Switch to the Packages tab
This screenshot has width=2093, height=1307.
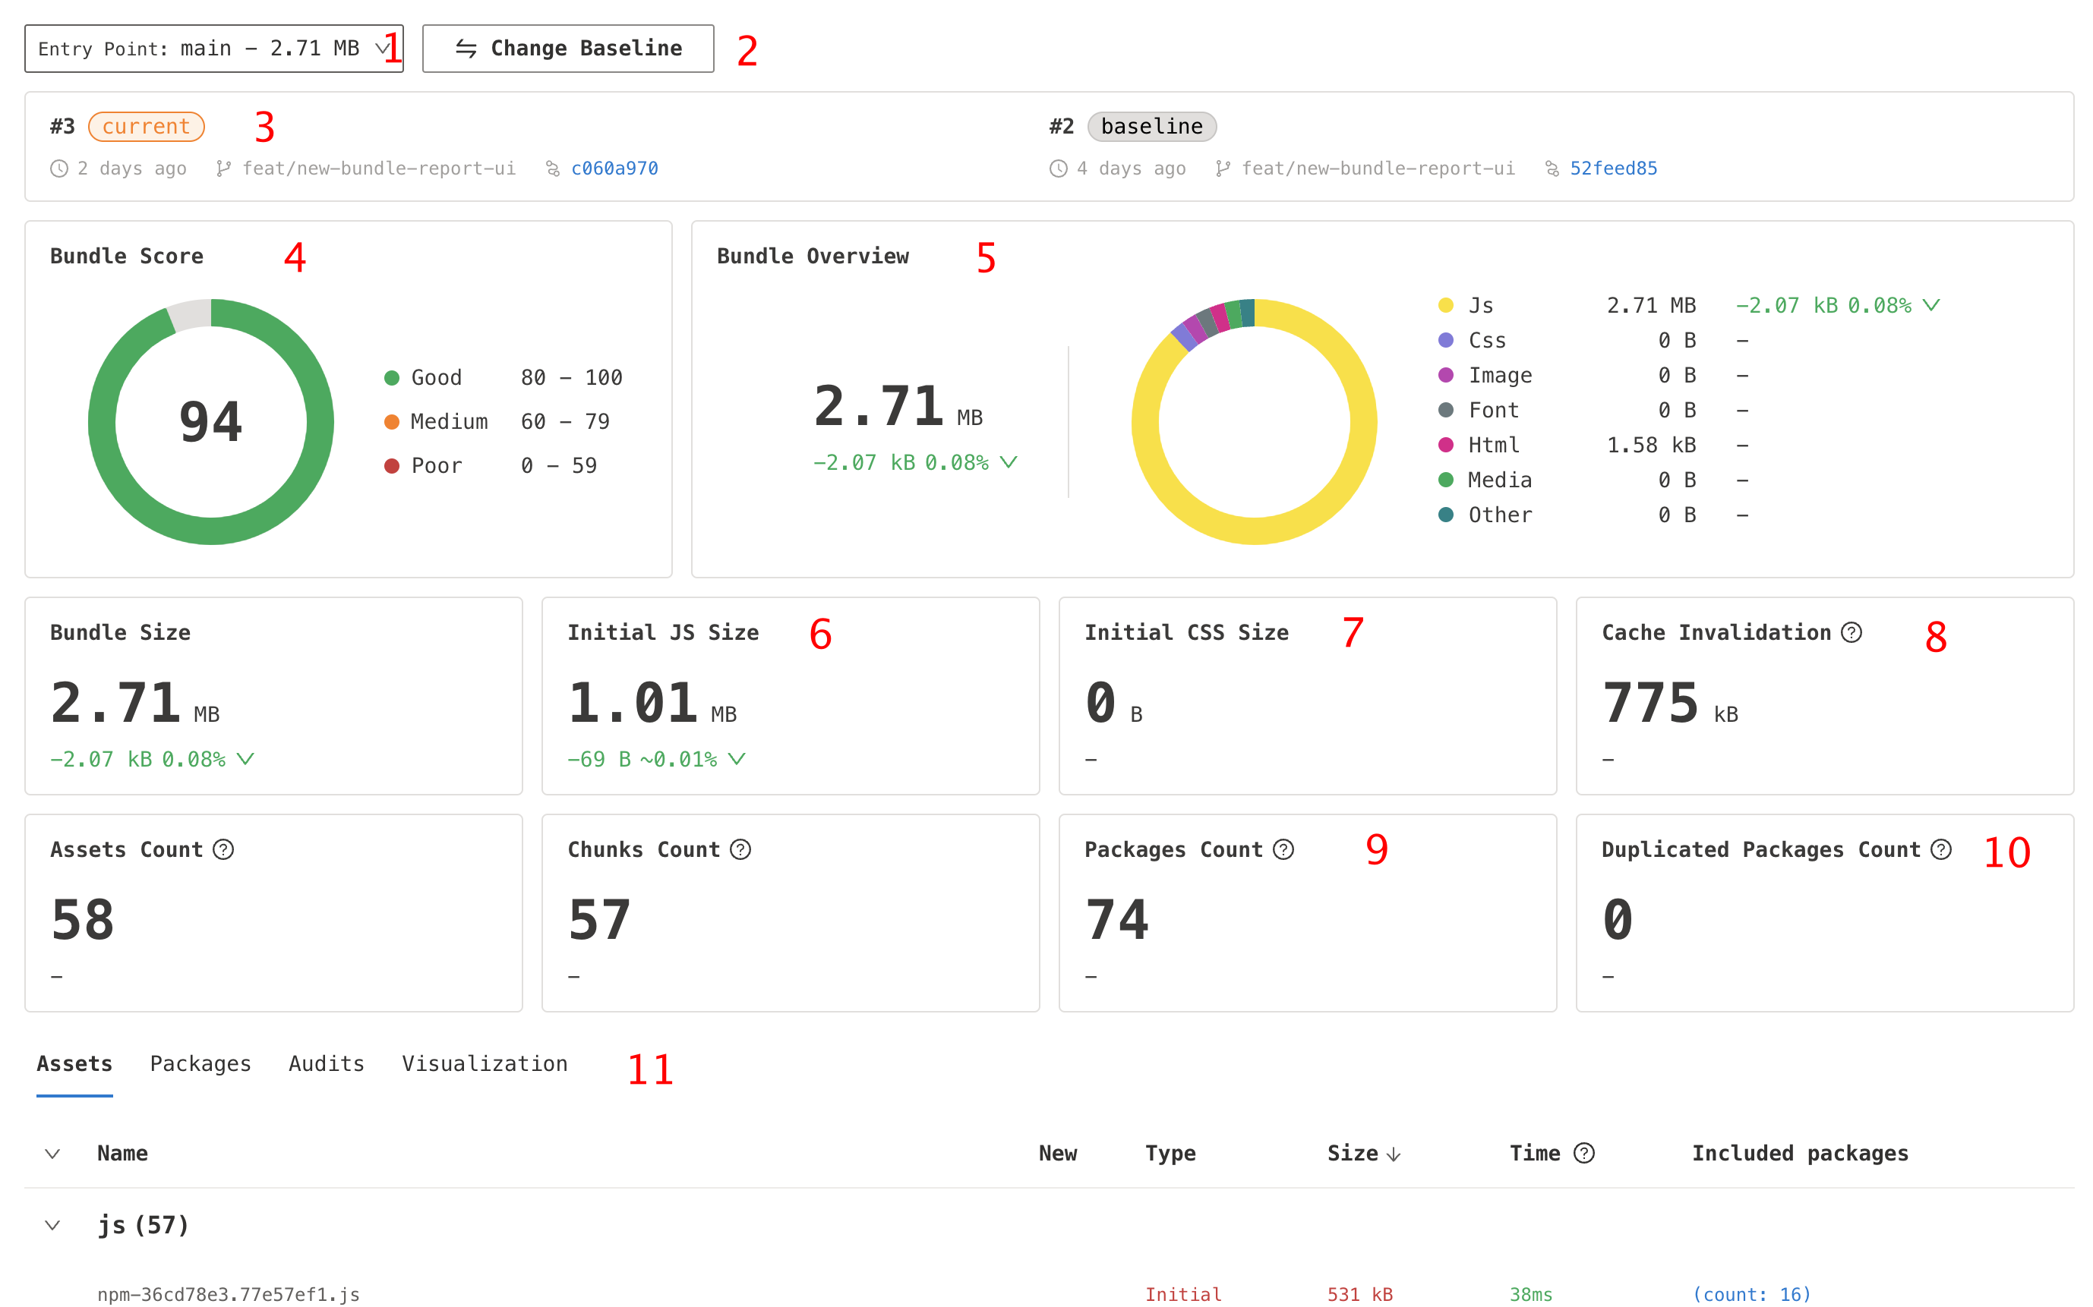click(200, 1064)
